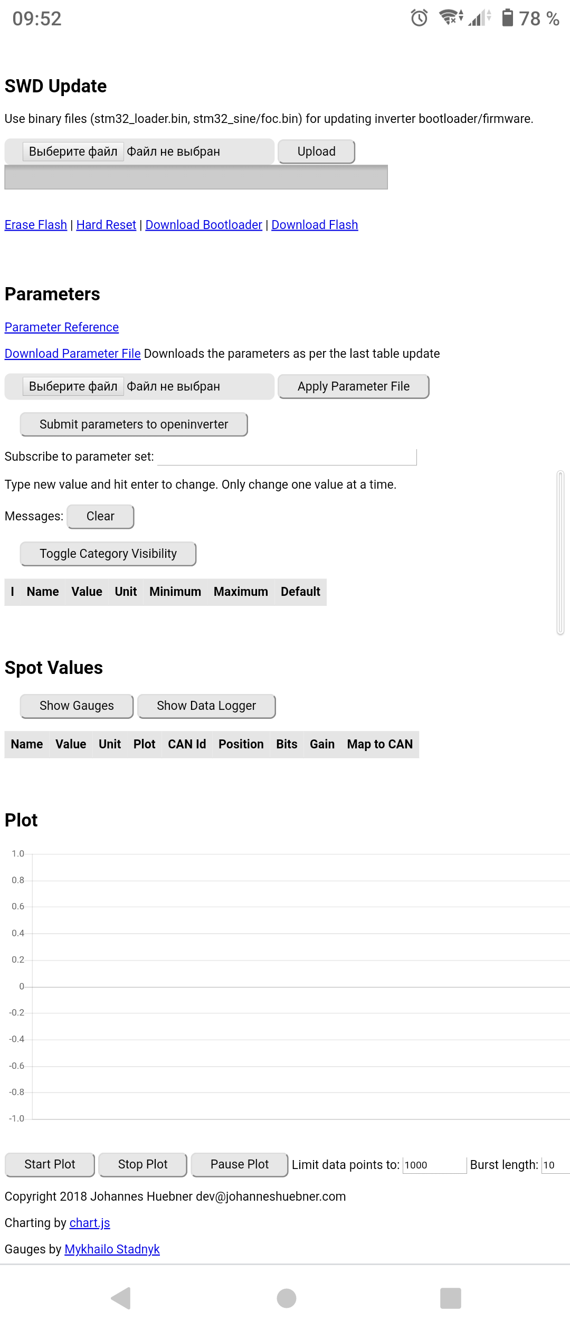570x1330 pixels.
Task: Toggle Category Visibility of parameters
Action: tap(108, 554)
